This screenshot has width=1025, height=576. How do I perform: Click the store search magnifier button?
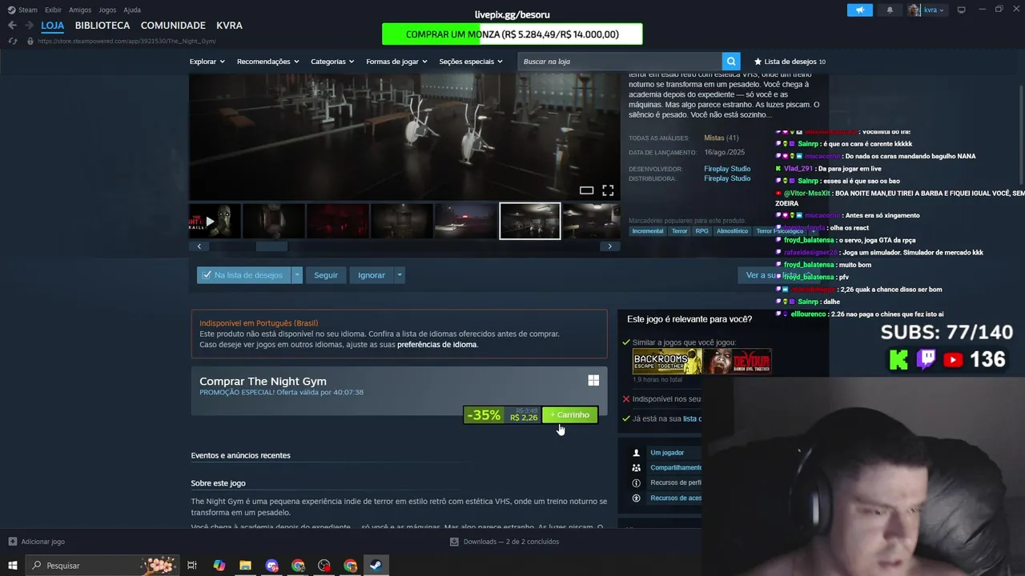pos(731,62)
